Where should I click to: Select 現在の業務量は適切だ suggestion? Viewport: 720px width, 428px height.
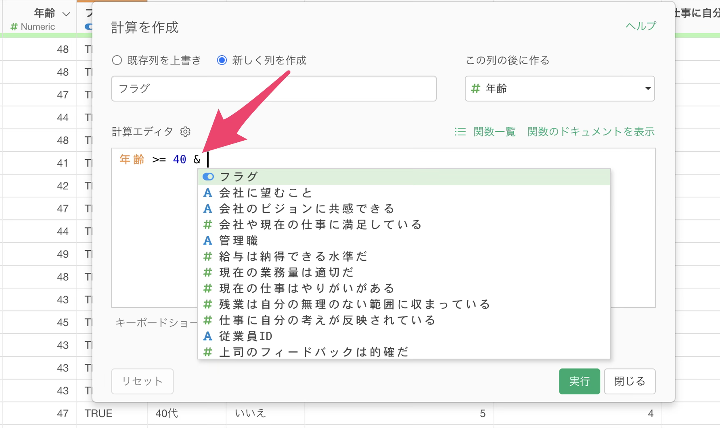click(x=286, y=272)
